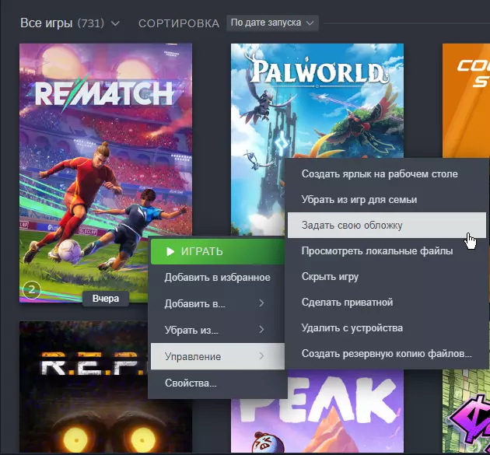490x455 pixels.
Task: Select Убрать из игр для семьи
Action: click(387, 199)
